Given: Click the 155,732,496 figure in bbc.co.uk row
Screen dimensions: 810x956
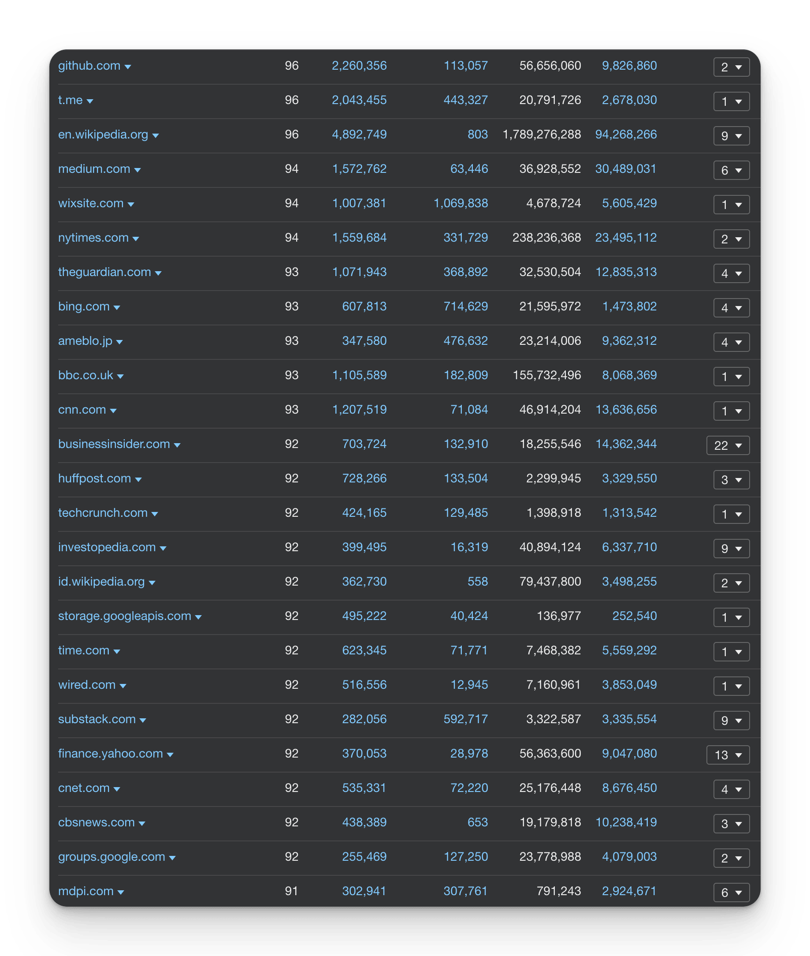Looking at the screenshot, I should (547, 375).
